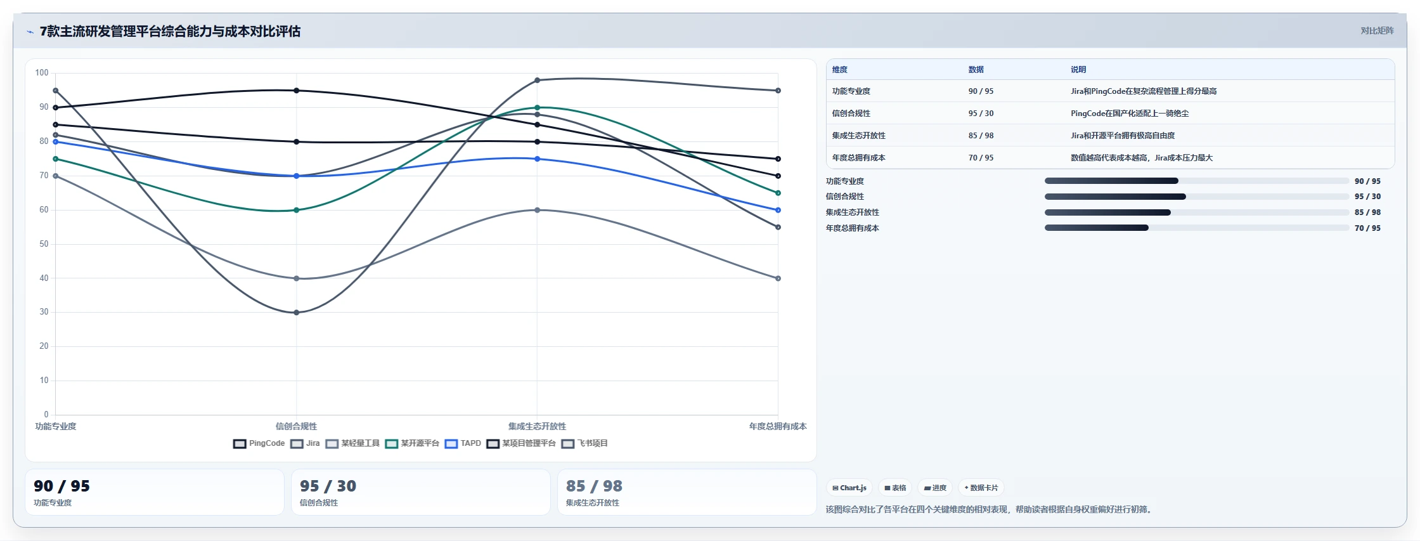The width and height of the screenshot is (1420, 541).
Task: Click the 表格 tag chip
Action: coord(895,488)
